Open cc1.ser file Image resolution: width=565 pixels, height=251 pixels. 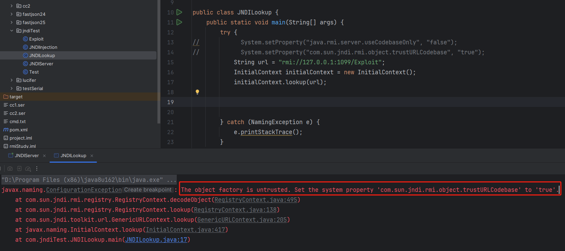[x=17, y=105]
